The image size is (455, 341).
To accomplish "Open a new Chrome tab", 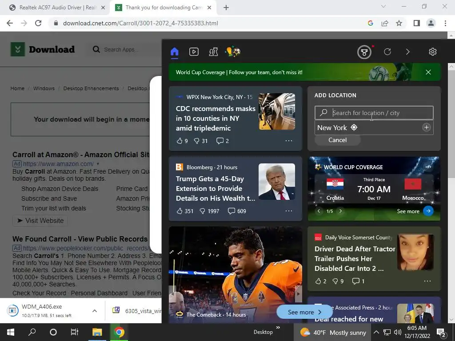I will coord(226,8).
